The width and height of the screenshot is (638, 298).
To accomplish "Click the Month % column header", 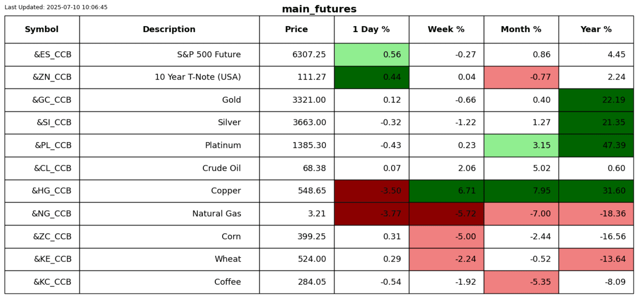I will pyautogui.click(x=521, y=30).
